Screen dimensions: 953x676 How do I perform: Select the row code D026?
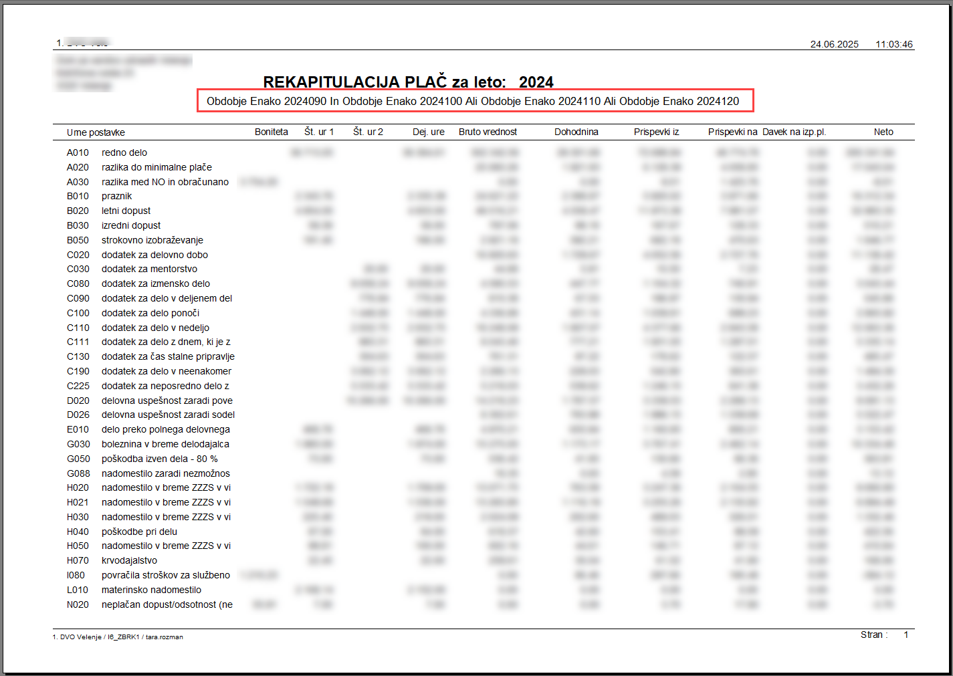pyautogui.click(x=78, y=415)
